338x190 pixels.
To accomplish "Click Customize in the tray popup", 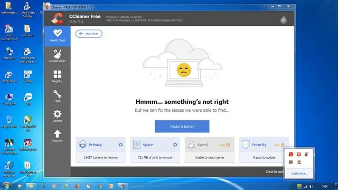I will click(299, 173).
